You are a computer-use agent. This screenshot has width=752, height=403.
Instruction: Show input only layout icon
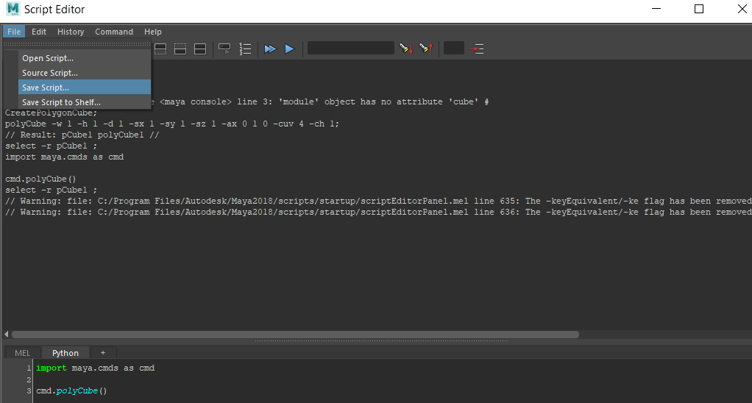click(180, 49)
